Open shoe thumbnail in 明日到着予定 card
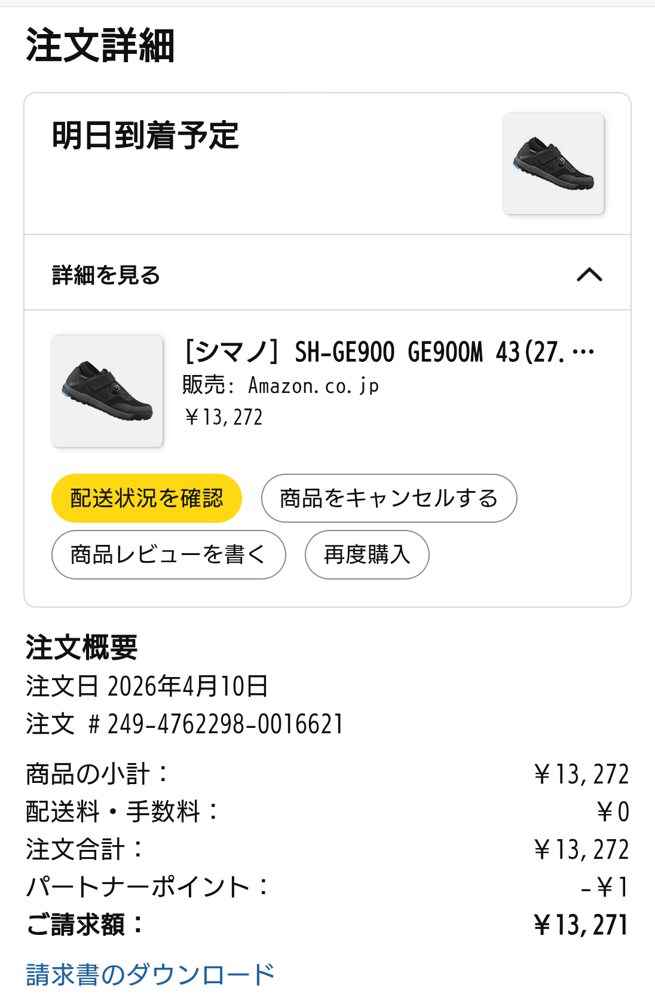 tap(553, 164)
